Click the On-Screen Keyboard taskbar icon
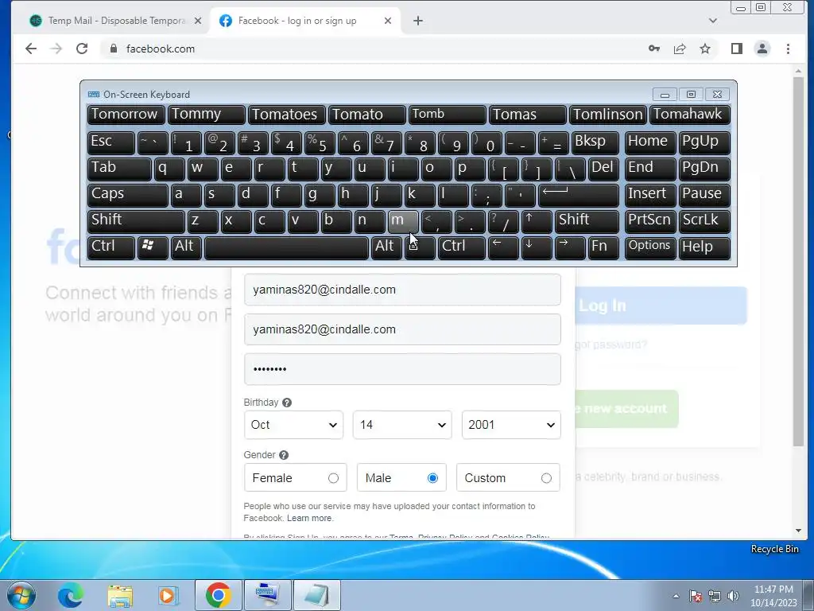 coord(267,595)
